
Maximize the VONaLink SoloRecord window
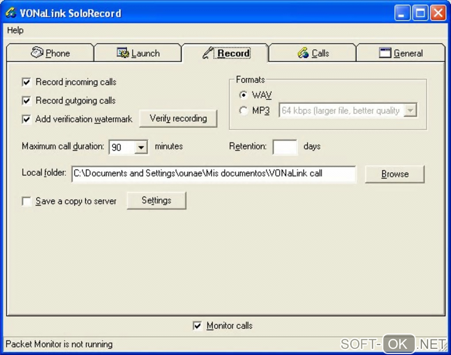(x=420, y=13)
